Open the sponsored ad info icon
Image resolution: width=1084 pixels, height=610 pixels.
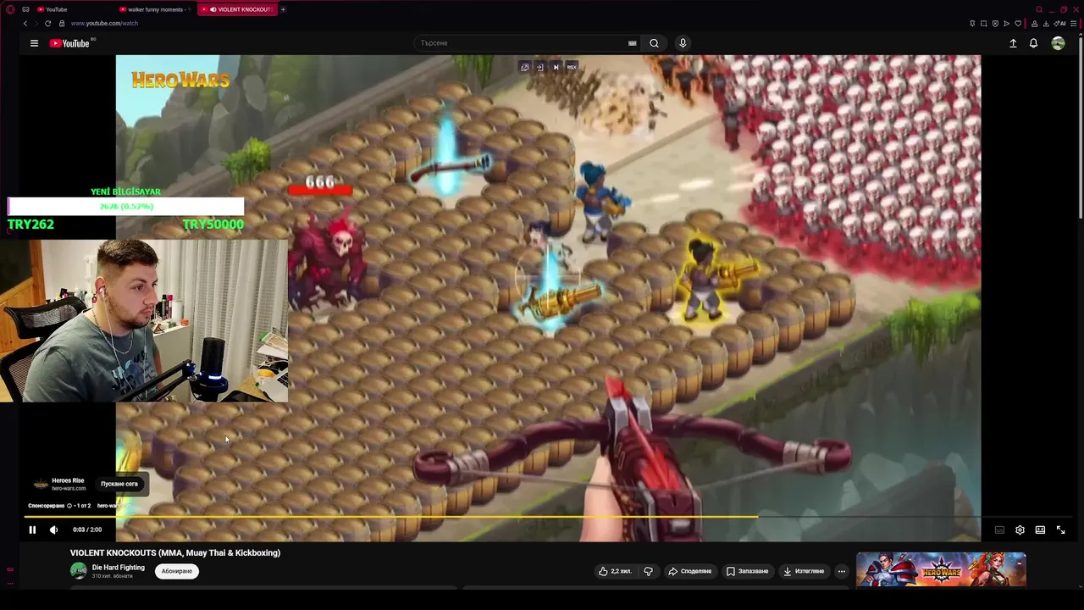tap(69, 506)
